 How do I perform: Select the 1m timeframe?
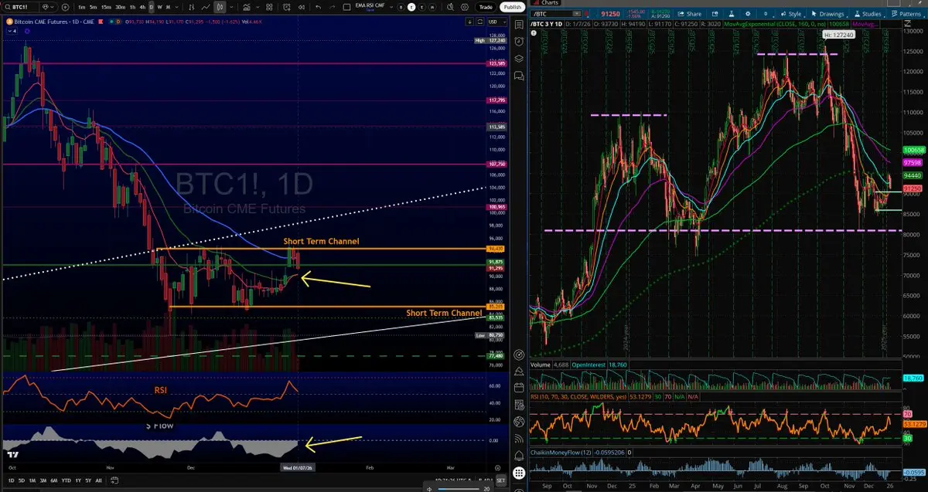[x=82, y=7]
